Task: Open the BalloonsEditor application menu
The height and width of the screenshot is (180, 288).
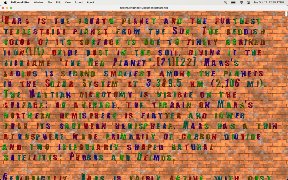Action: coord(20,2)
